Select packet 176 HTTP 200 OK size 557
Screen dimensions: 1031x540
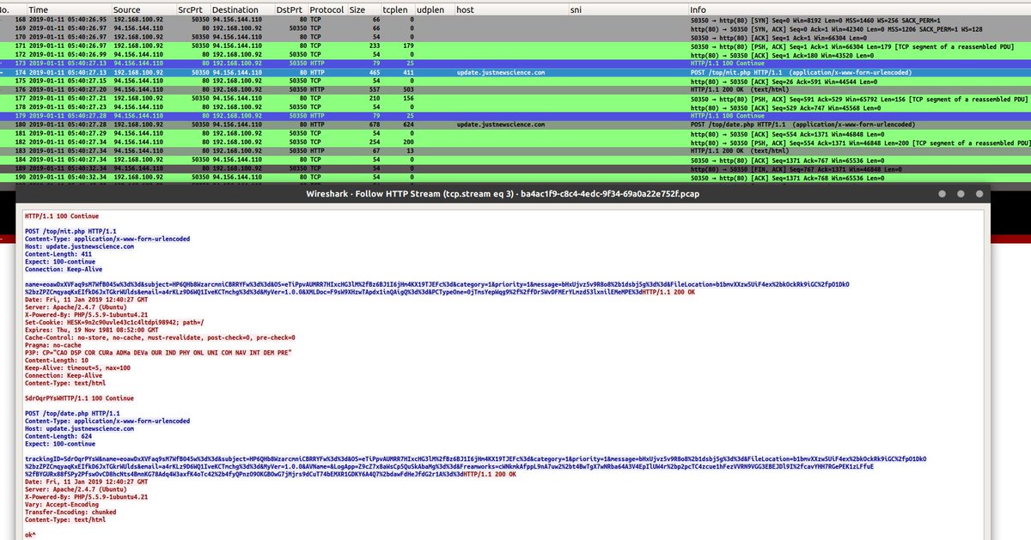point(515,90)
